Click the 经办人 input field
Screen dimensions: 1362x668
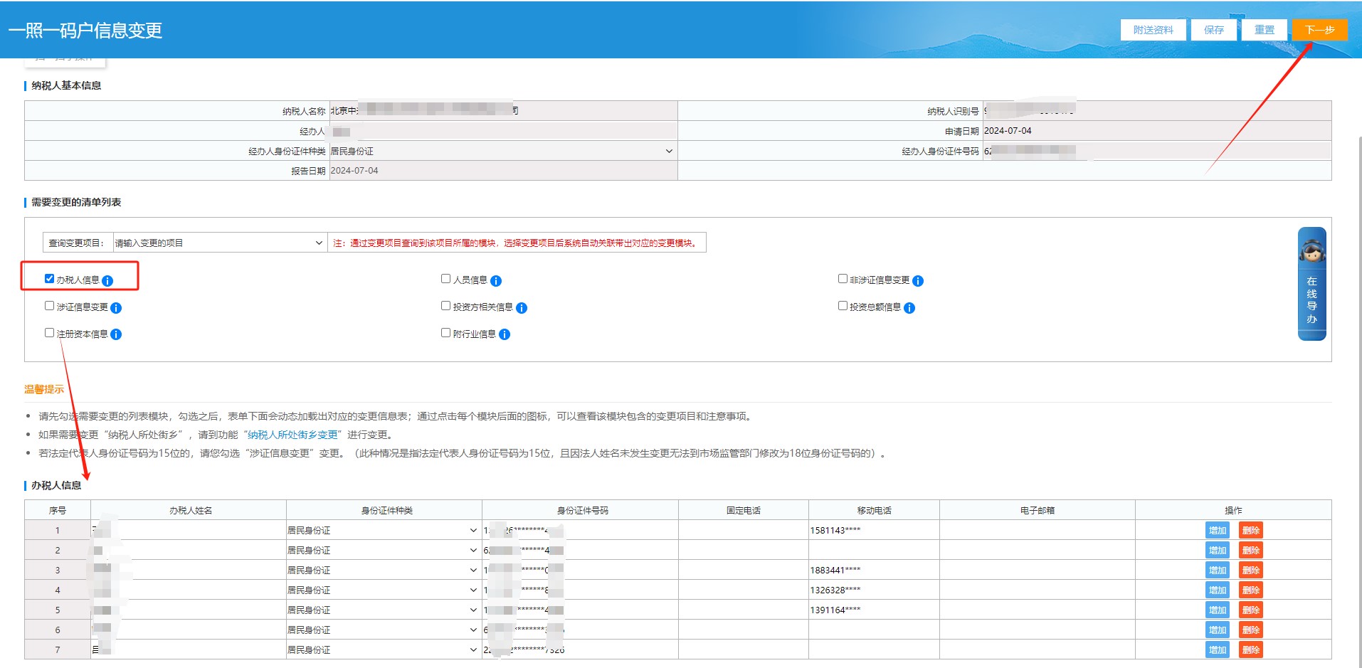(x=502, y=131)
